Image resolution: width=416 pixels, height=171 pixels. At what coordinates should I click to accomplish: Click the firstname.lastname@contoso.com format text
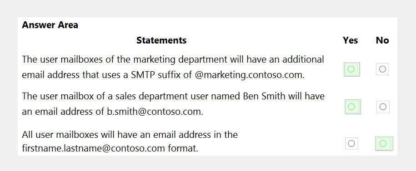coord(93,148)
